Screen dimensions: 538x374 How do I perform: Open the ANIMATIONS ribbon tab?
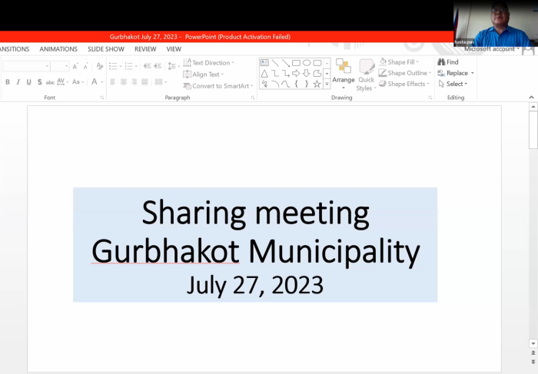pyautogui.click(x=58, y=49)
